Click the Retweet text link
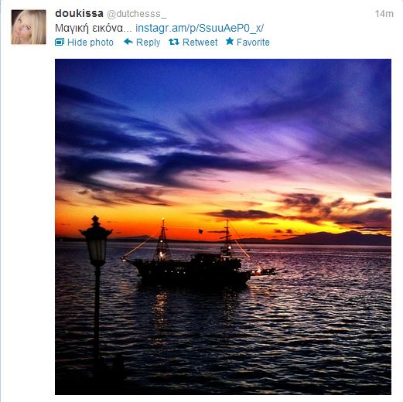 click(x=200, y=43)
